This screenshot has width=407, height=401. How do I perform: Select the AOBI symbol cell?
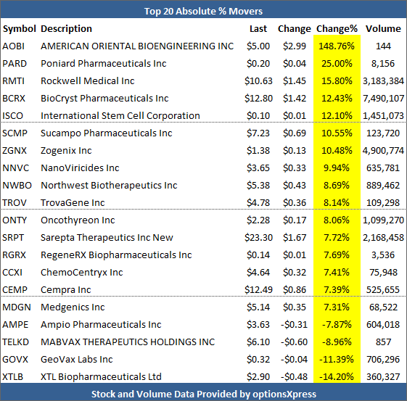(13, 46)
